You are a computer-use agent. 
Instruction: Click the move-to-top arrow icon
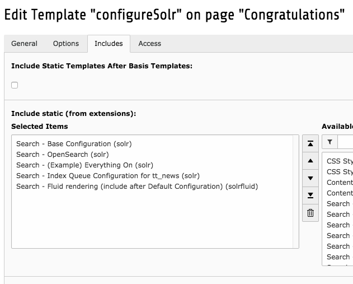point(310,143)
